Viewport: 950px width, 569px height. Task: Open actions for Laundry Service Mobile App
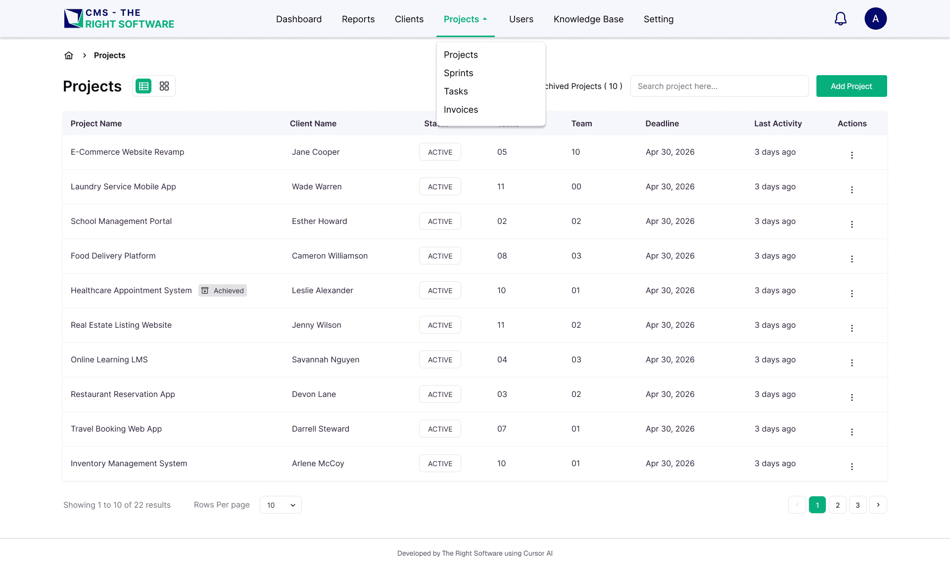[852, 189]
